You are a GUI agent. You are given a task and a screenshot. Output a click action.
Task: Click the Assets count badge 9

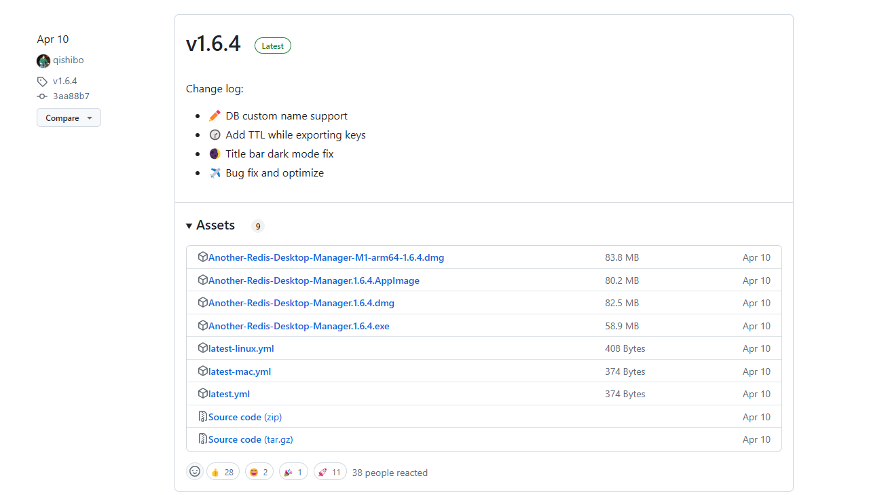[258, 226]
